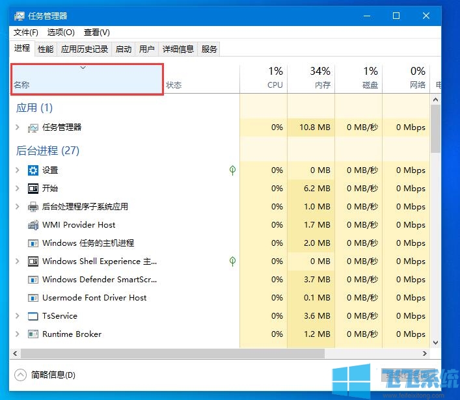This screenshot has height=400, width=460.
Task: Collapse to 简略信息 view using the arrow
Action: click(21, 375)
